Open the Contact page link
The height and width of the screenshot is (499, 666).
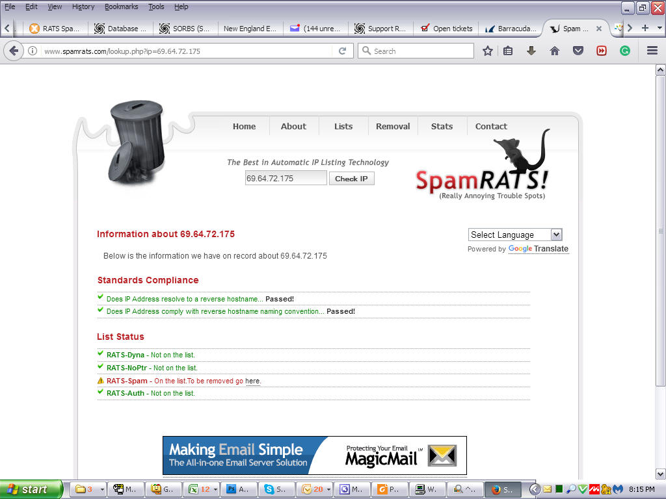point(491,127)
